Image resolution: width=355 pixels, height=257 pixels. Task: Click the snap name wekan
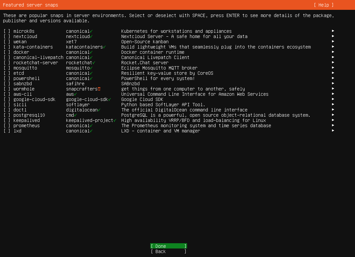[x=20, y=42]
